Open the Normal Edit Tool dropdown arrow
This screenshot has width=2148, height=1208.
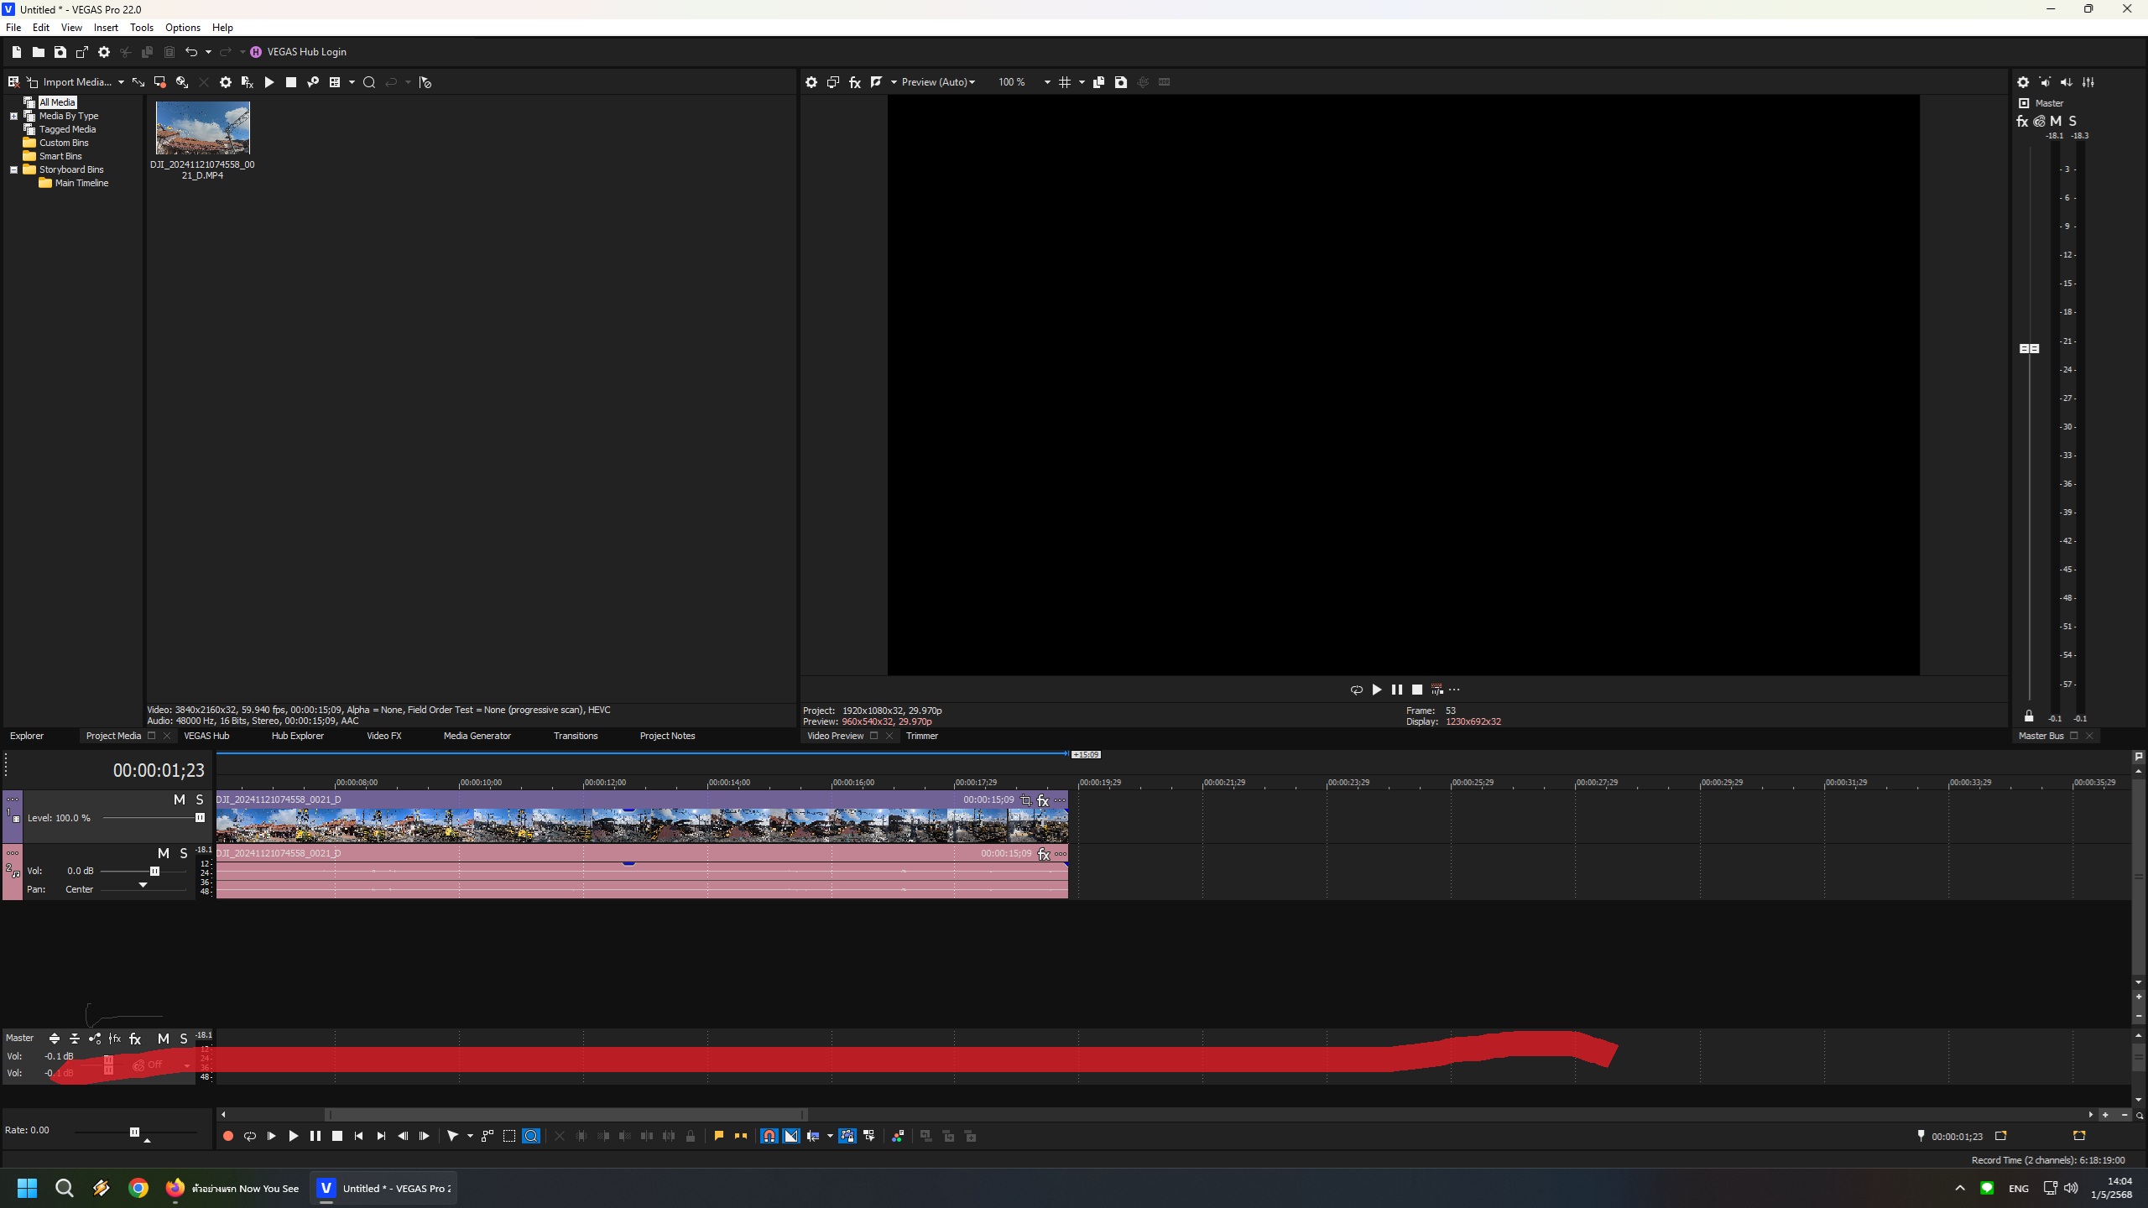click(x=470, y=1136)
